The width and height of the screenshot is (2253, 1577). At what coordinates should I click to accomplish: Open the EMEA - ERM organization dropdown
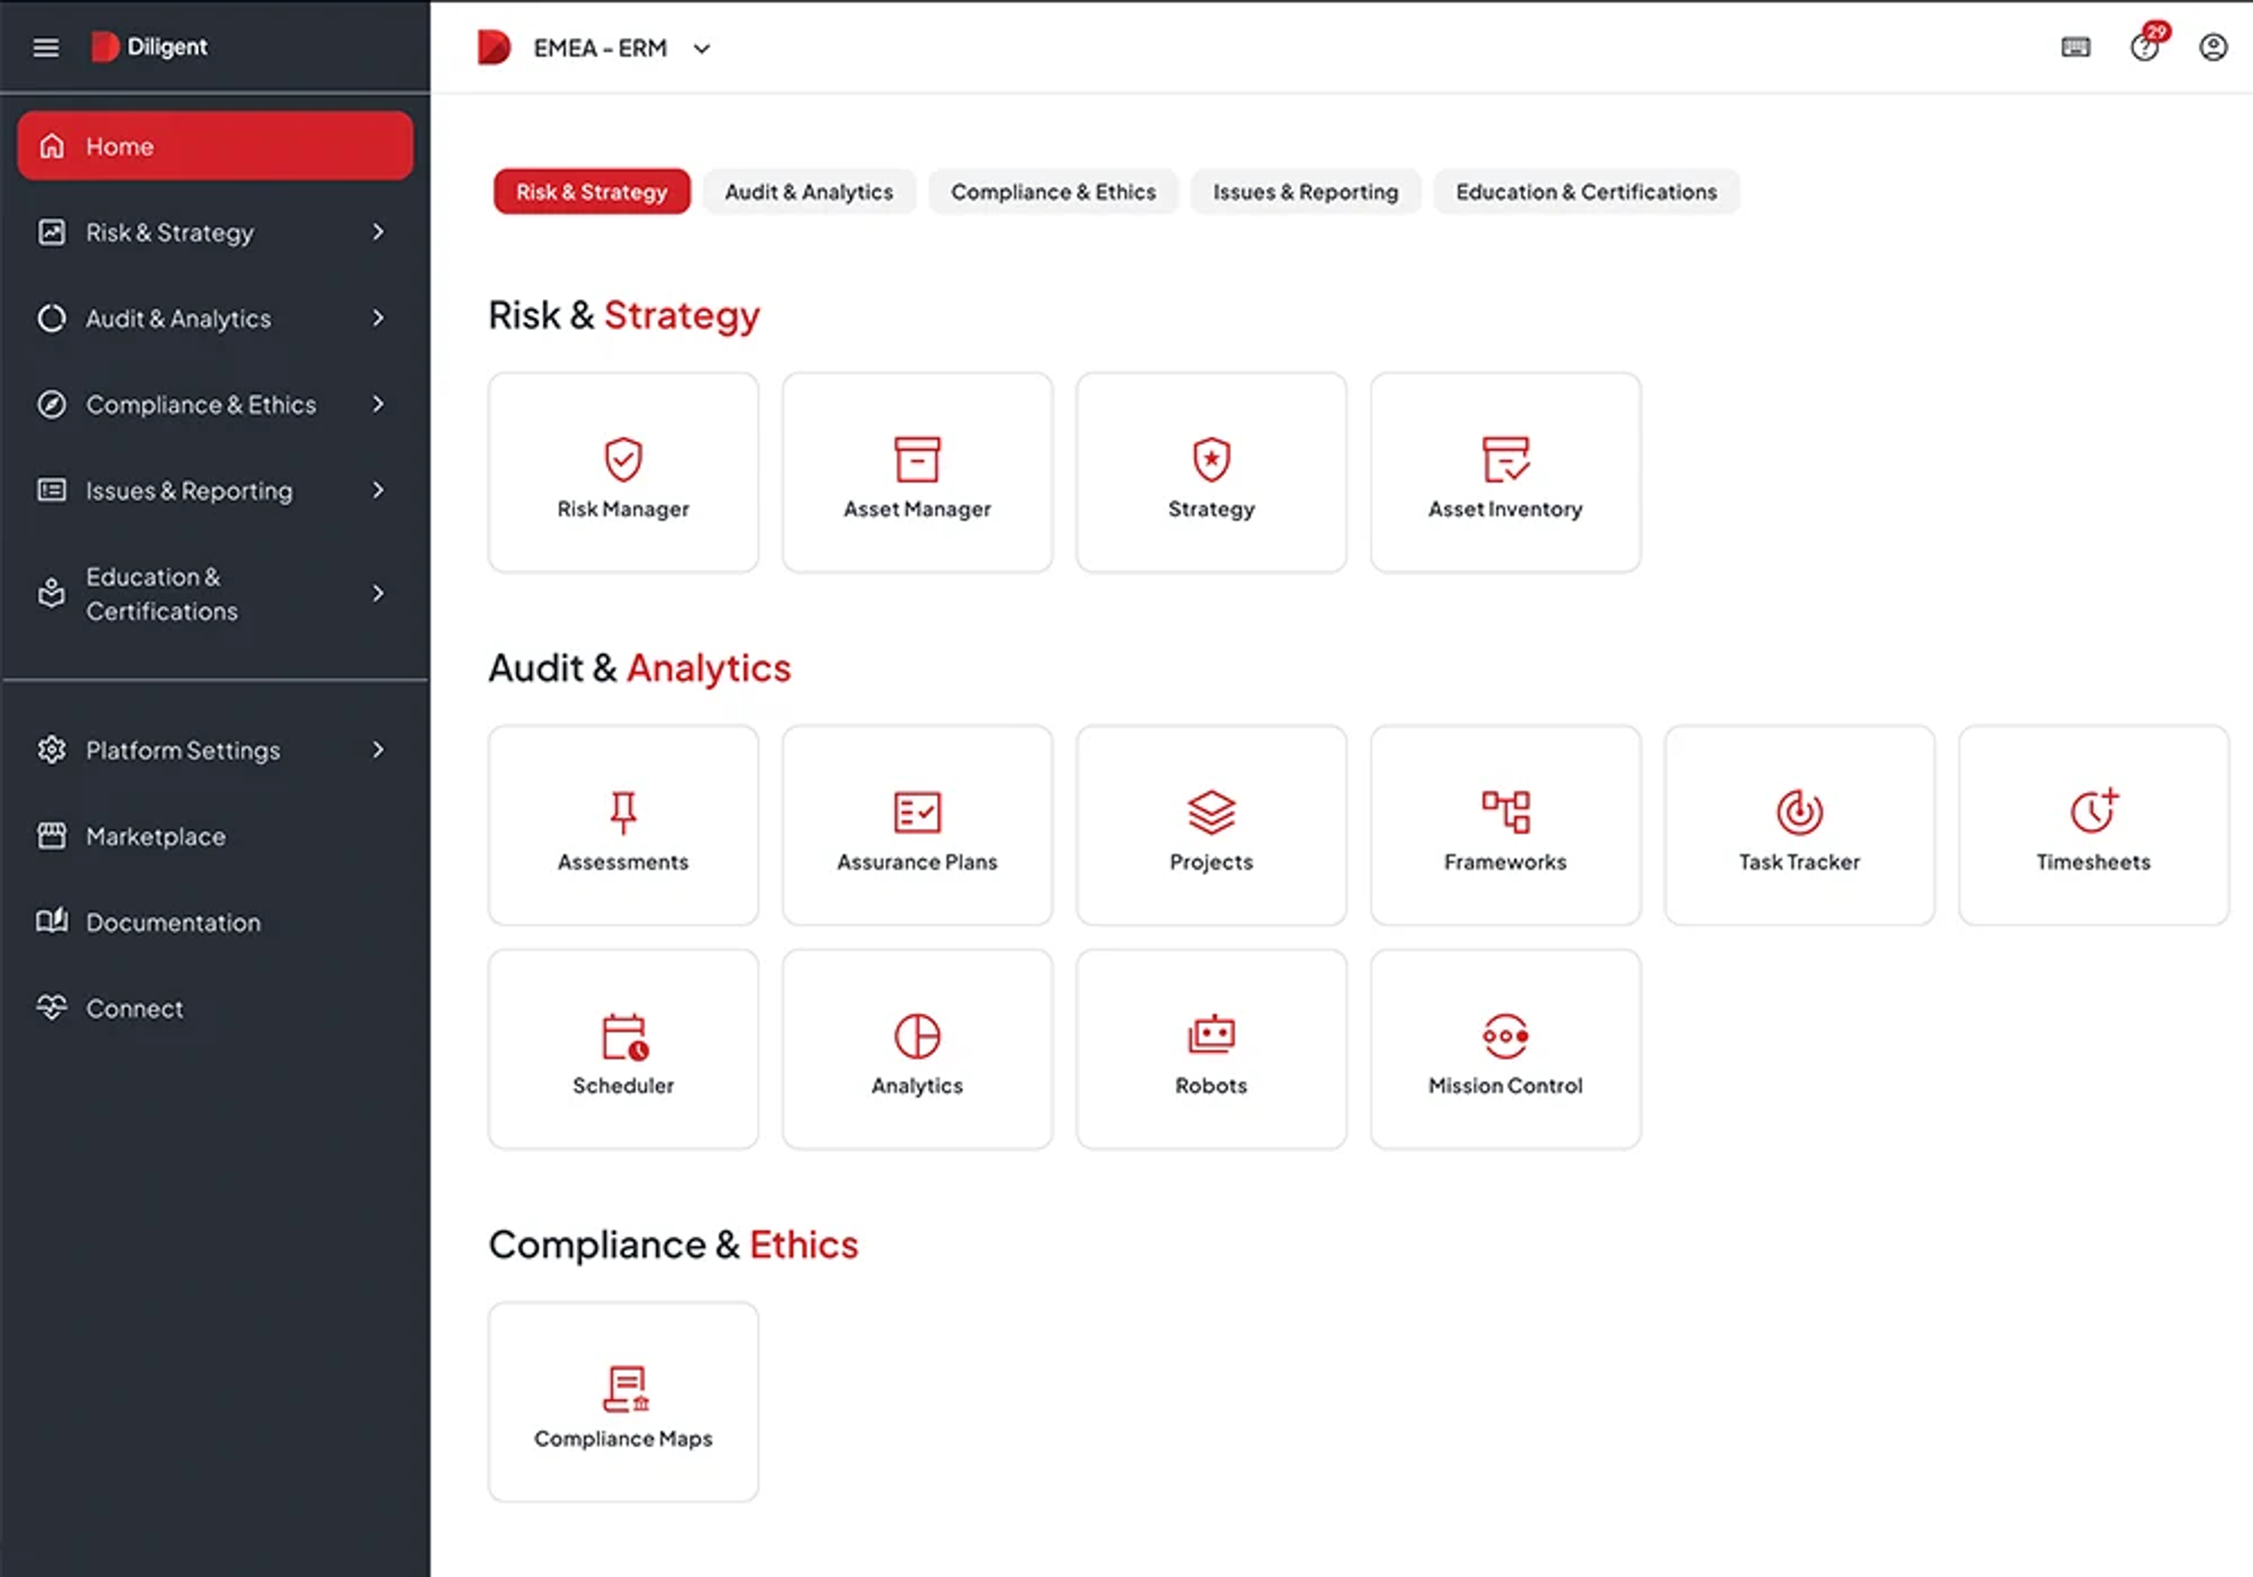tap(622, 48)
